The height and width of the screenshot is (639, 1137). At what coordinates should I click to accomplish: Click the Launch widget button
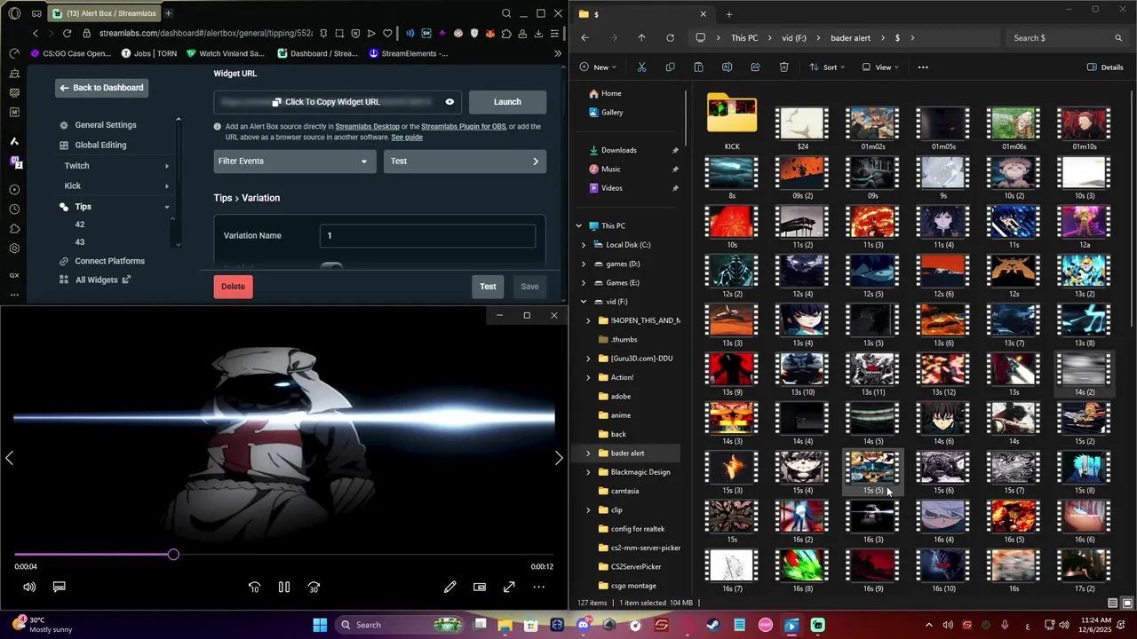click(x=507, y=102)
